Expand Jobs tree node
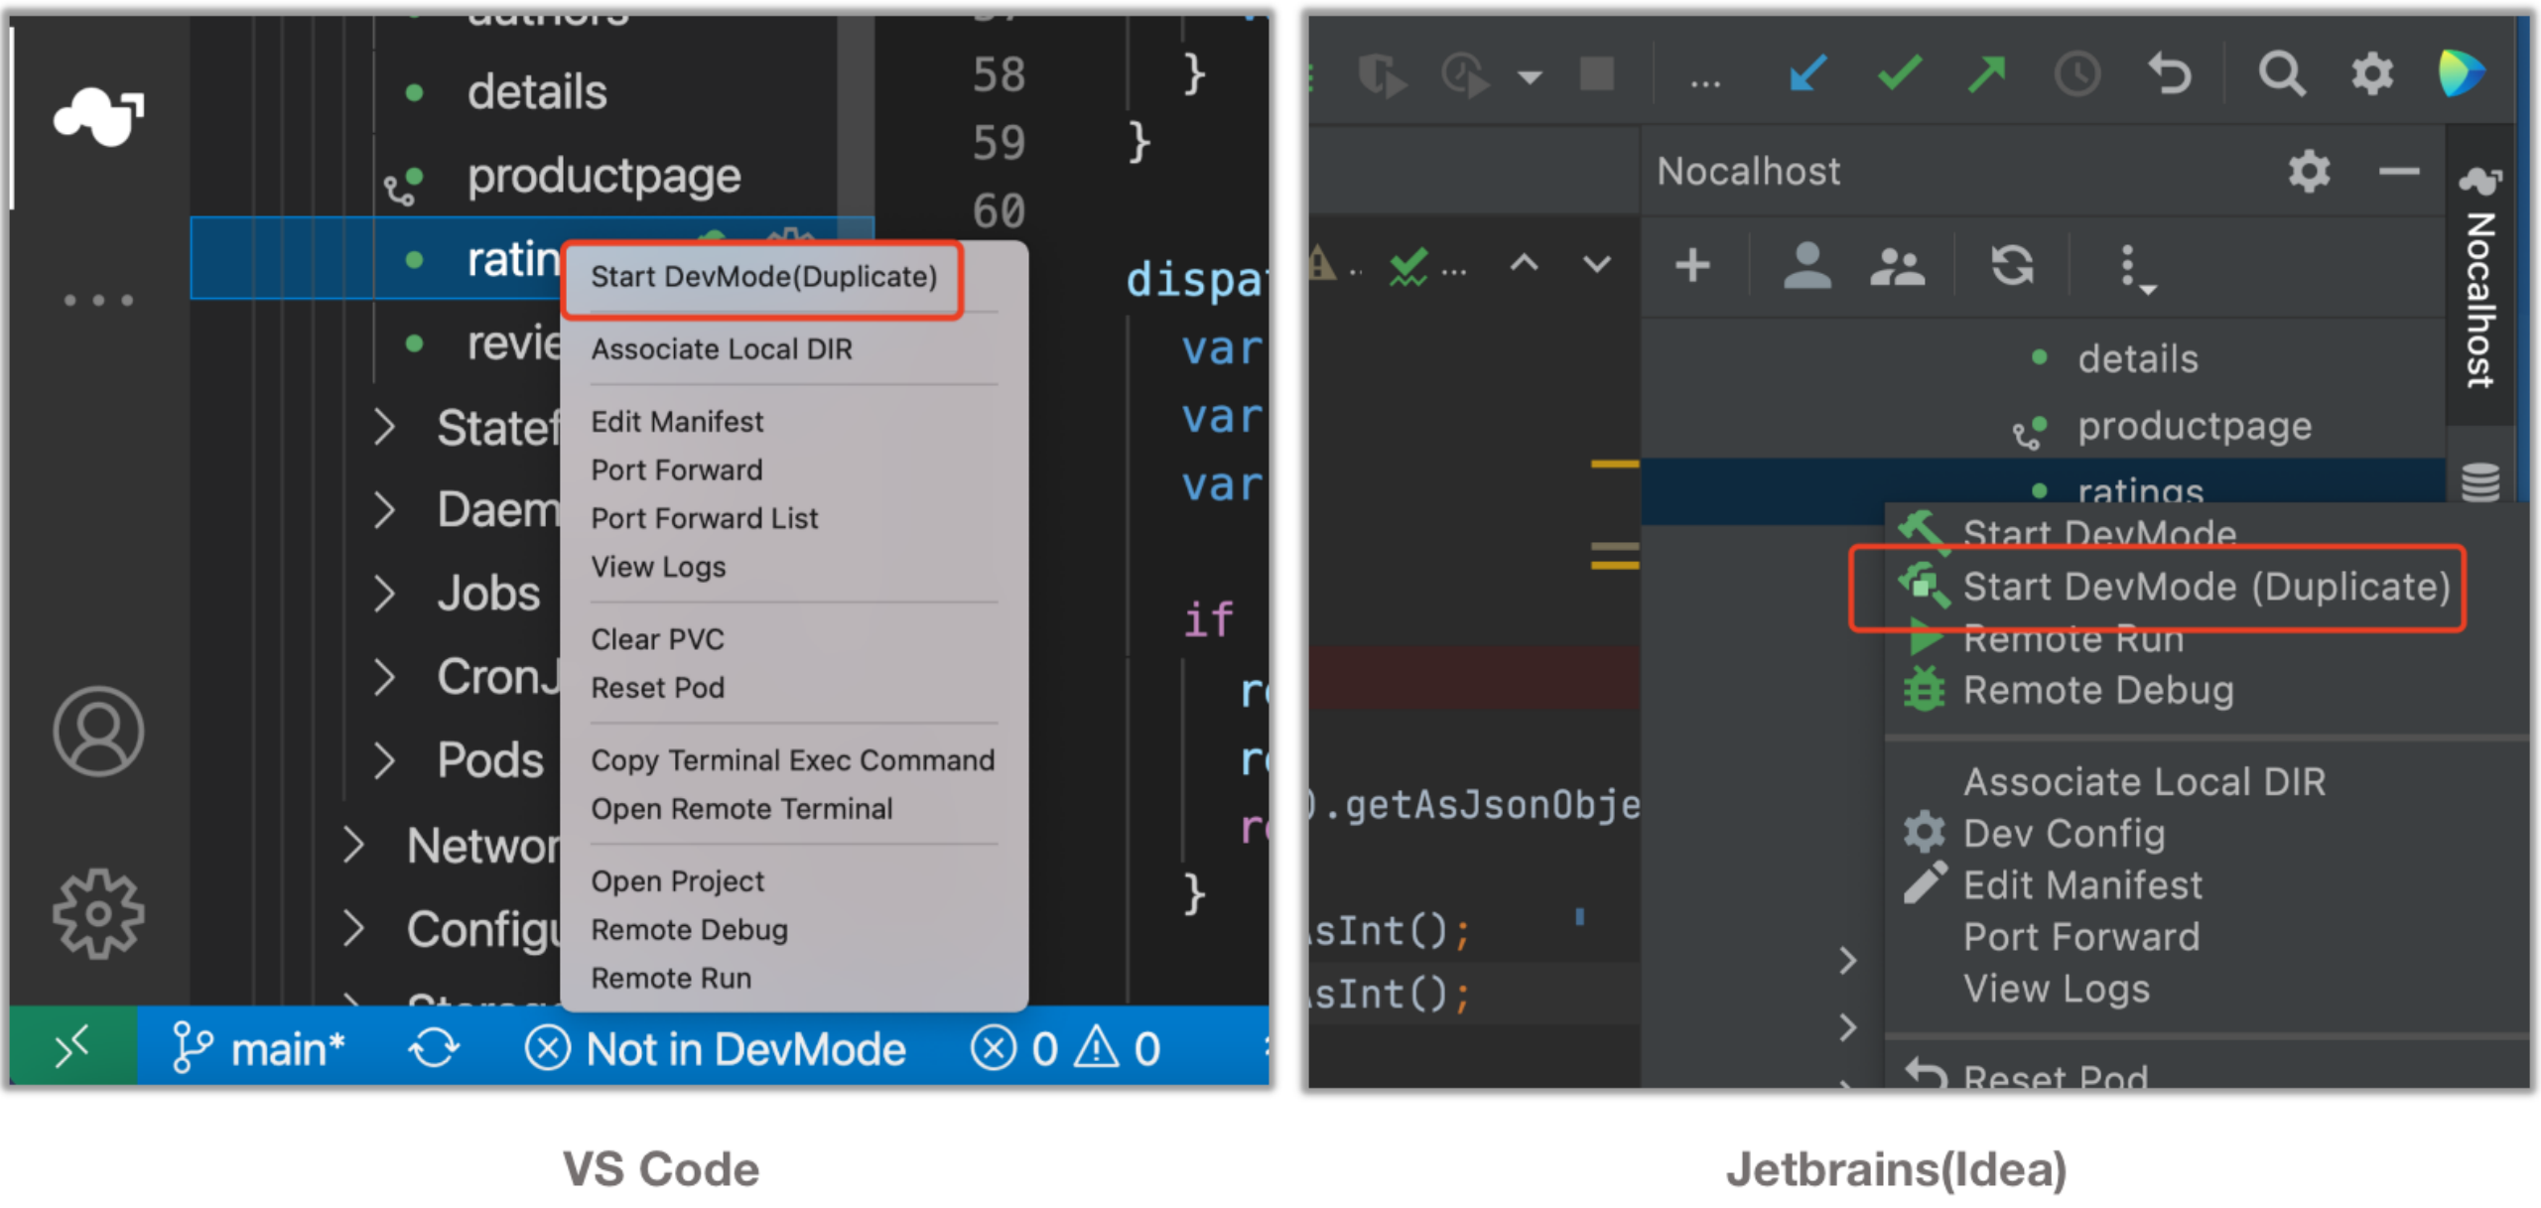 tap(384, 594)
